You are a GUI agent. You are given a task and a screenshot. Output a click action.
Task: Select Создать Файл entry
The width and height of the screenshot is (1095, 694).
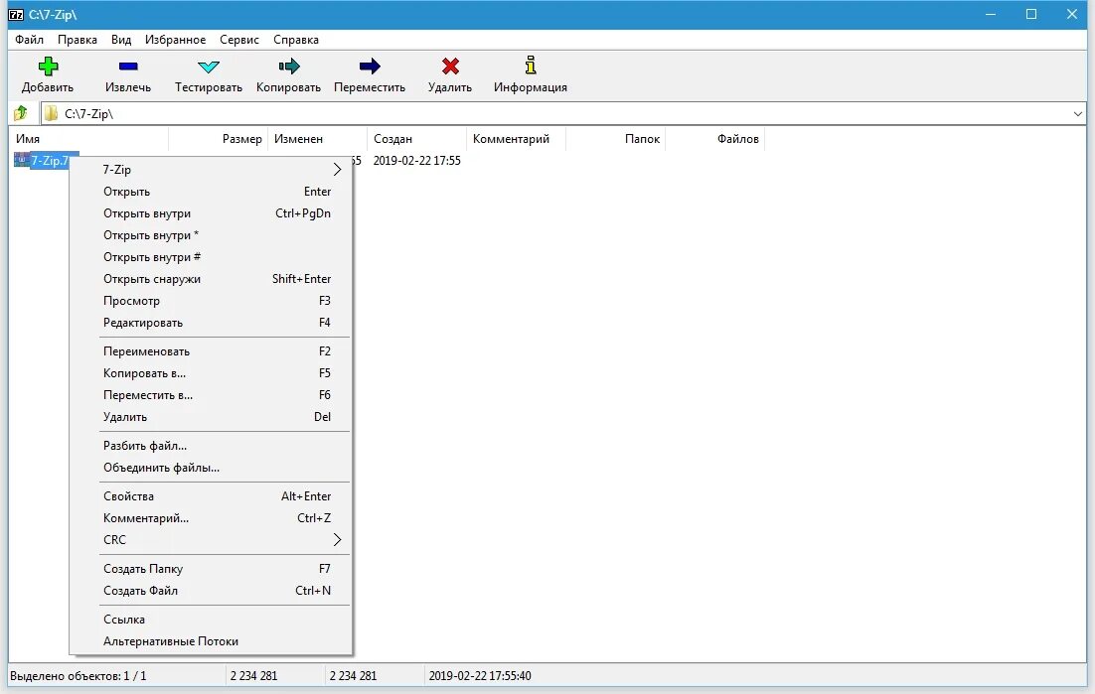click(x=211, y=591)
